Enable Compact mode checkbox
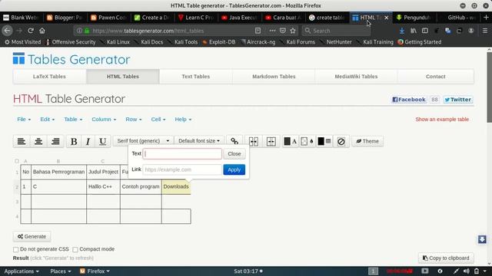 75,249
